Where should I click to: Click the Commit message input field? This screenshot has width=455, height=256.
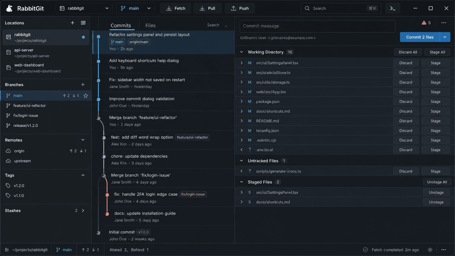318,26
